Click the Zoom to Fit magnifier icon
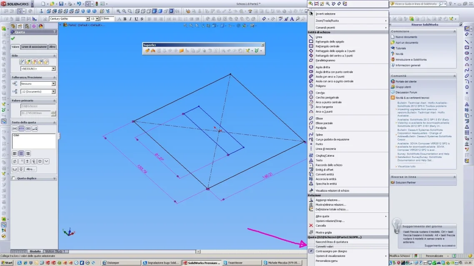The height and width of the screenshot is (266, 474). (118, 11)
